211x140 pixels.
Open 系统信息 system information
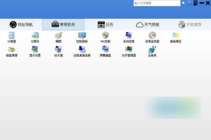coord(129,36)
